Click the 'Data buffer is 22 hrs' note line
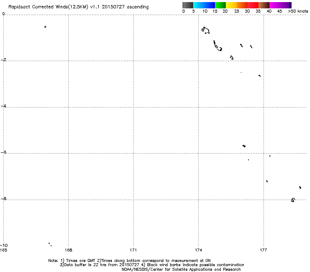 pos(152,265)
